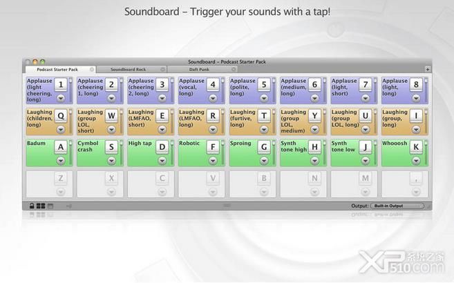454x283 pixels.
Task: Adjust volume slider on Applause cheering 2 pad
Action: tap(172, 90)
